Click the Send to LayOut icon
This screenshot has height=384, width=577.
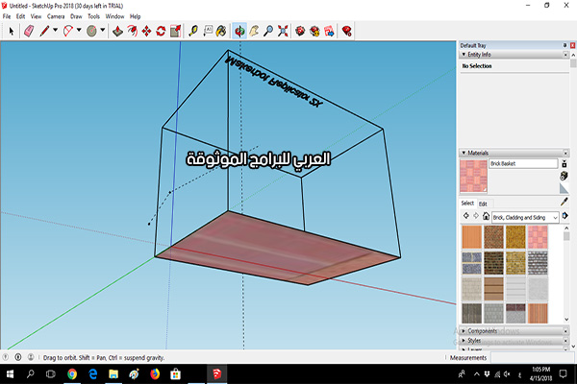click(329, 32)
